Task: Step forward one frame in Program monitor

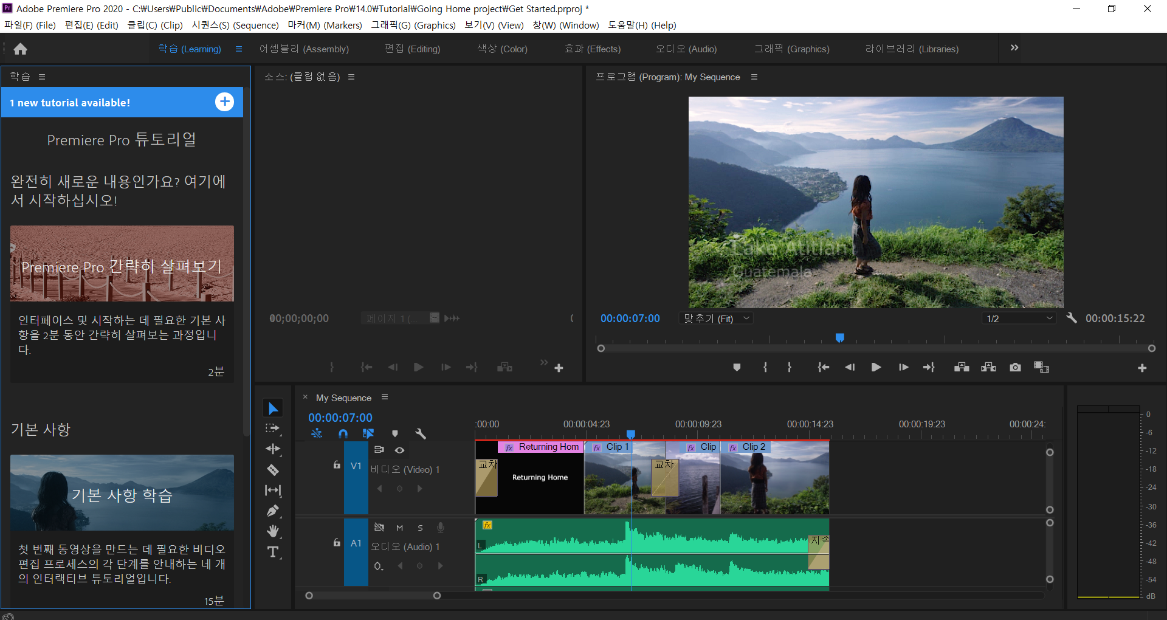Action: pos(903,367)
